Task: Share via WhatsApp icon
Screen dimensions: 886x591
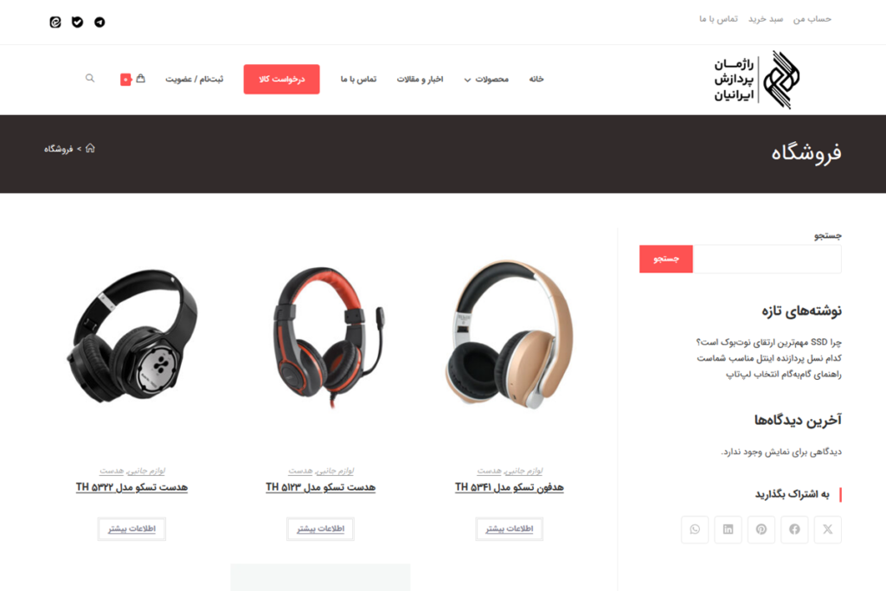Action: [x=695, y=530]
